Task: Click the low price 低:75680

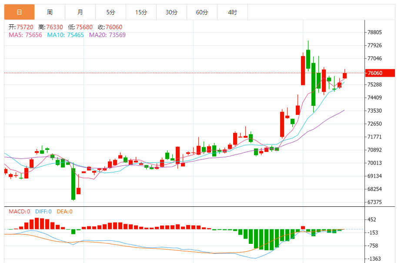Action: [80, 27]
